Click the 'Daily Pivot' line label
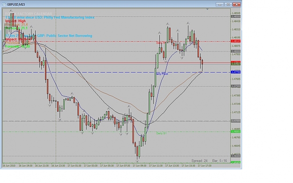Screen dimensions: 293x183 pyautogui.click(x=162, y=74)
